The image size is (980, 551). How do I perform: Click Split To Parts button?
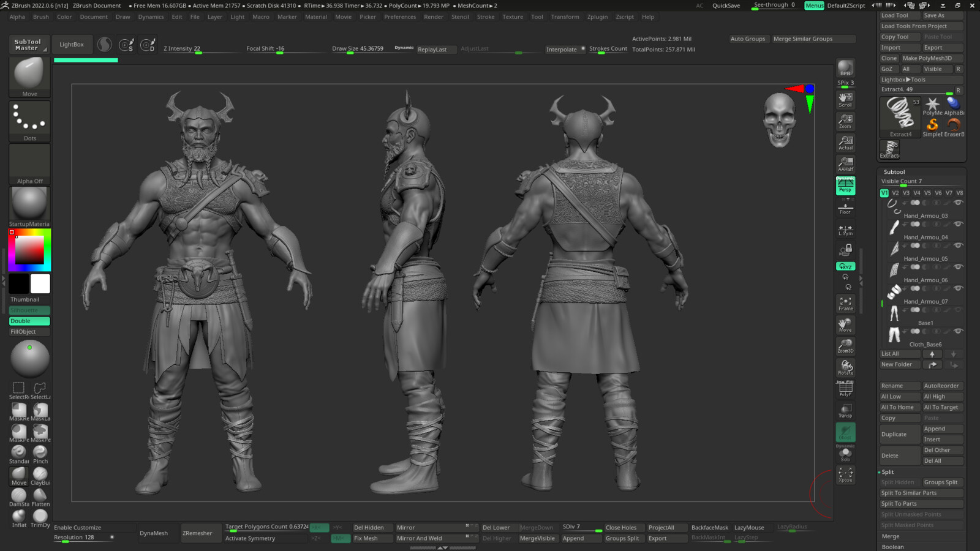coord(922,504)
